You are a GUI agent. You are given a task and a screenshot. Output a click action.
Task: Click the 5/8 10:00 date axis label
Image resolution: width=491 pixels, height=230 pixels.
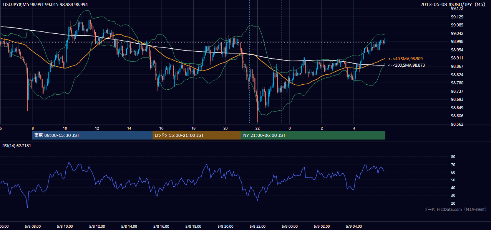pos(65,227)
